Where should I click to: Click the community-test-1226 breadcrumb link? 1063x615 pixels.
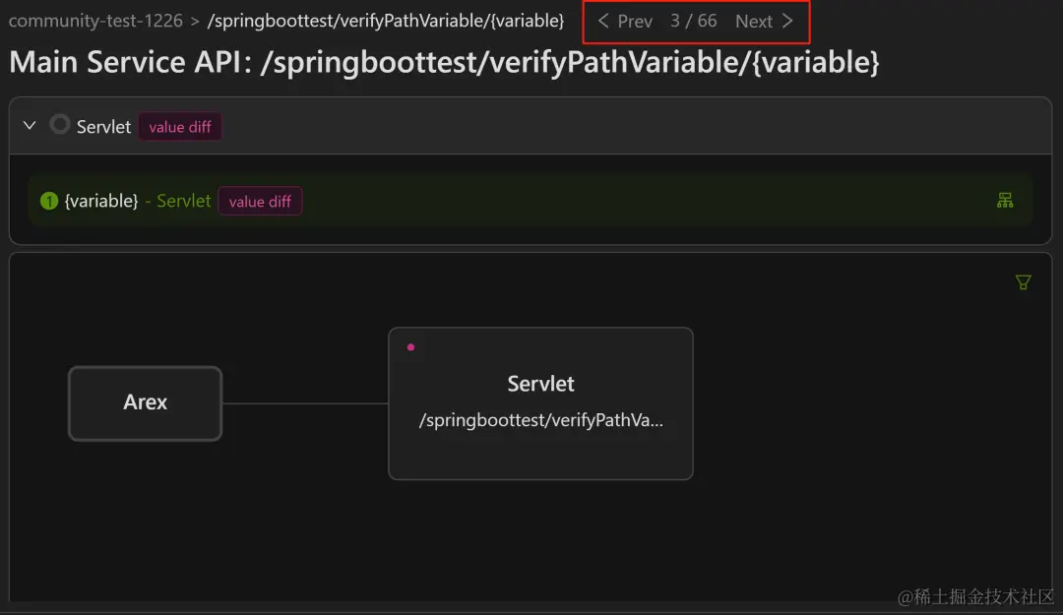[x=95, y=21]
